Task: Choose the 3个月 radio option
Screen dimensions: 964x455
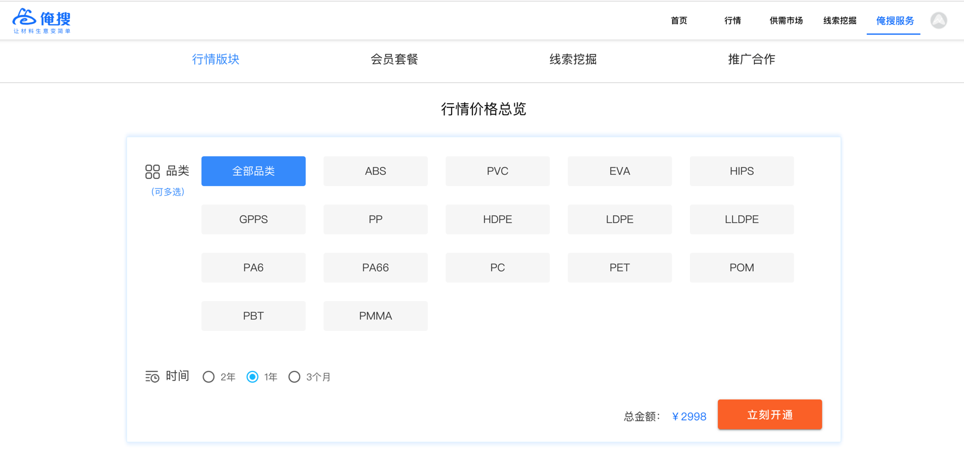Action: (294, 377)
